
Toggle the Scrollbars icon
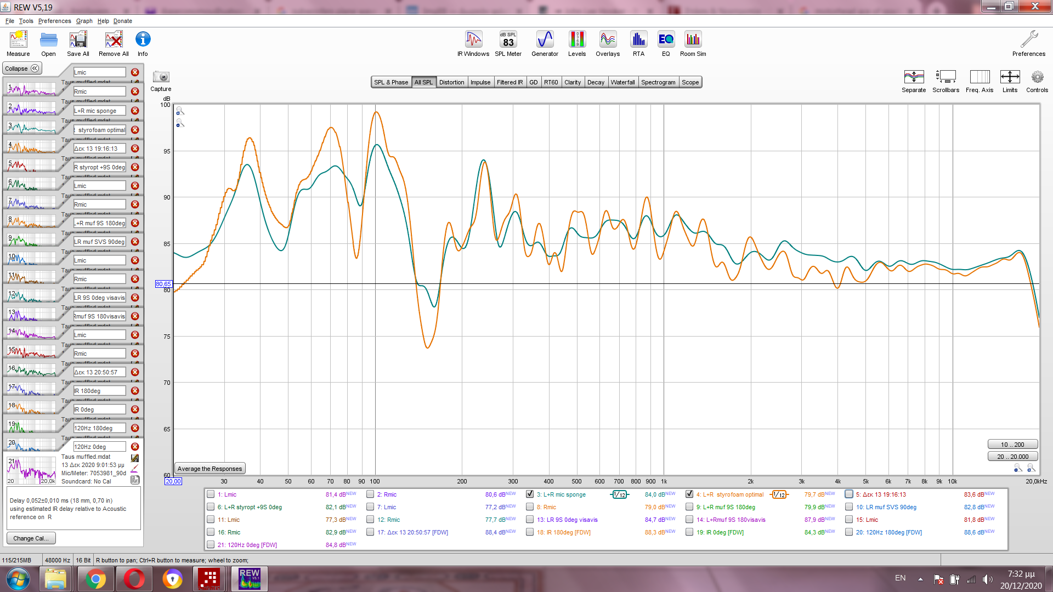946,77
